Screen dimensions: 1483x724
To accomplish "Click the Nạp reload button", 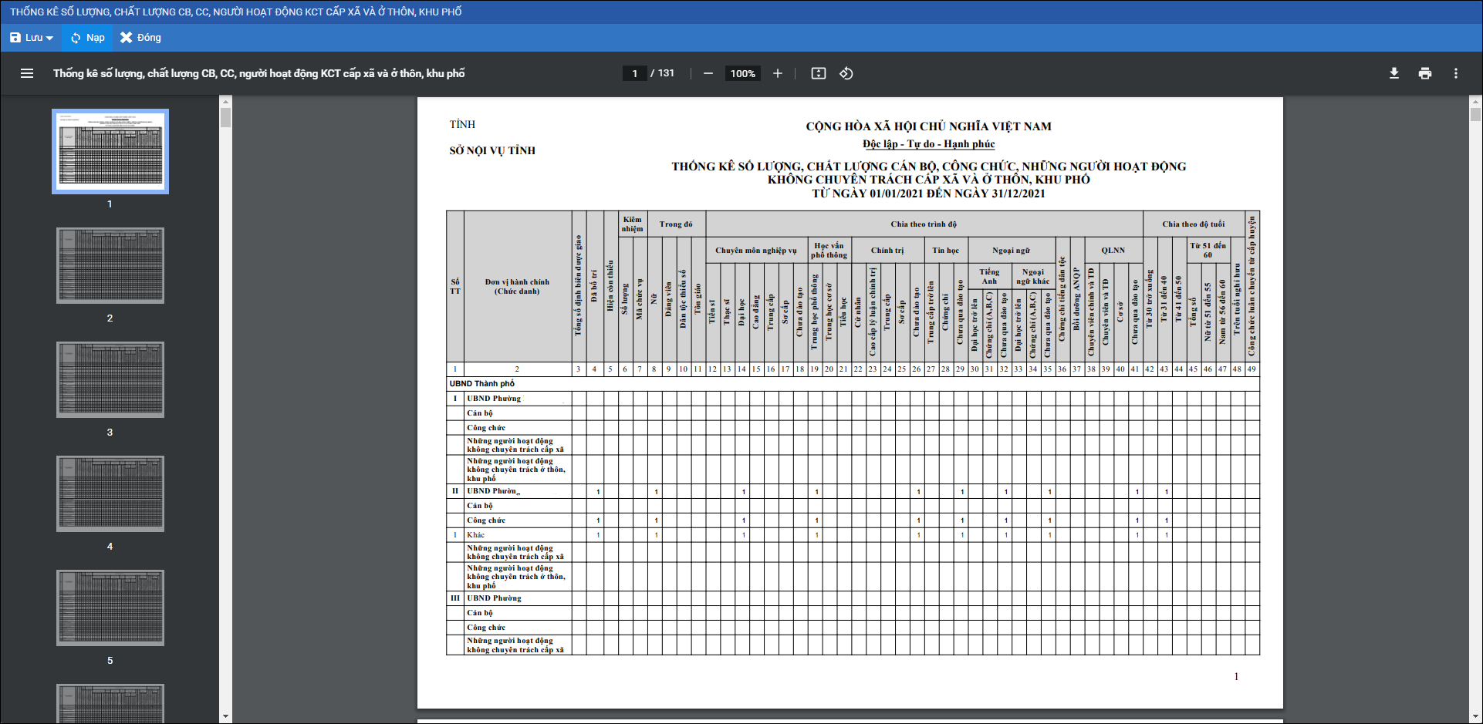I will (x=87, y=38).
